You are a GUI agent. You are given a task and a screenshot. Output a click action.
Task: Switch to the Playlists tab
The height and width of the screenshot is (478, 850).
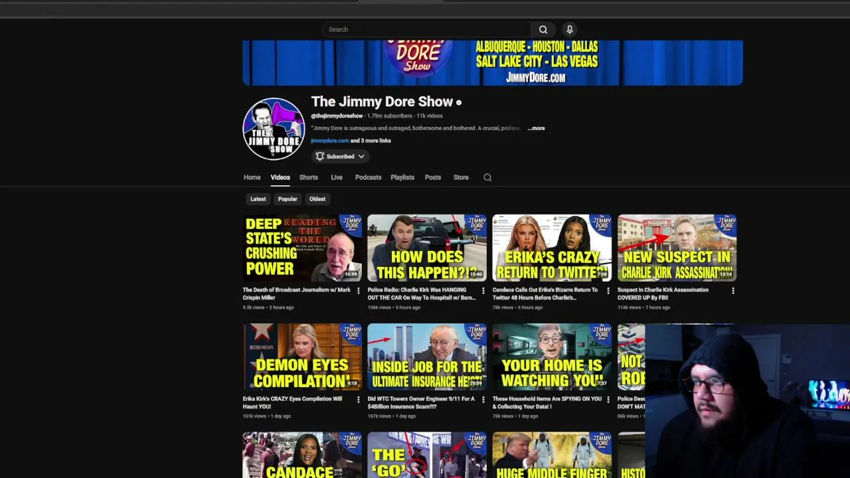tap(402, 177)
